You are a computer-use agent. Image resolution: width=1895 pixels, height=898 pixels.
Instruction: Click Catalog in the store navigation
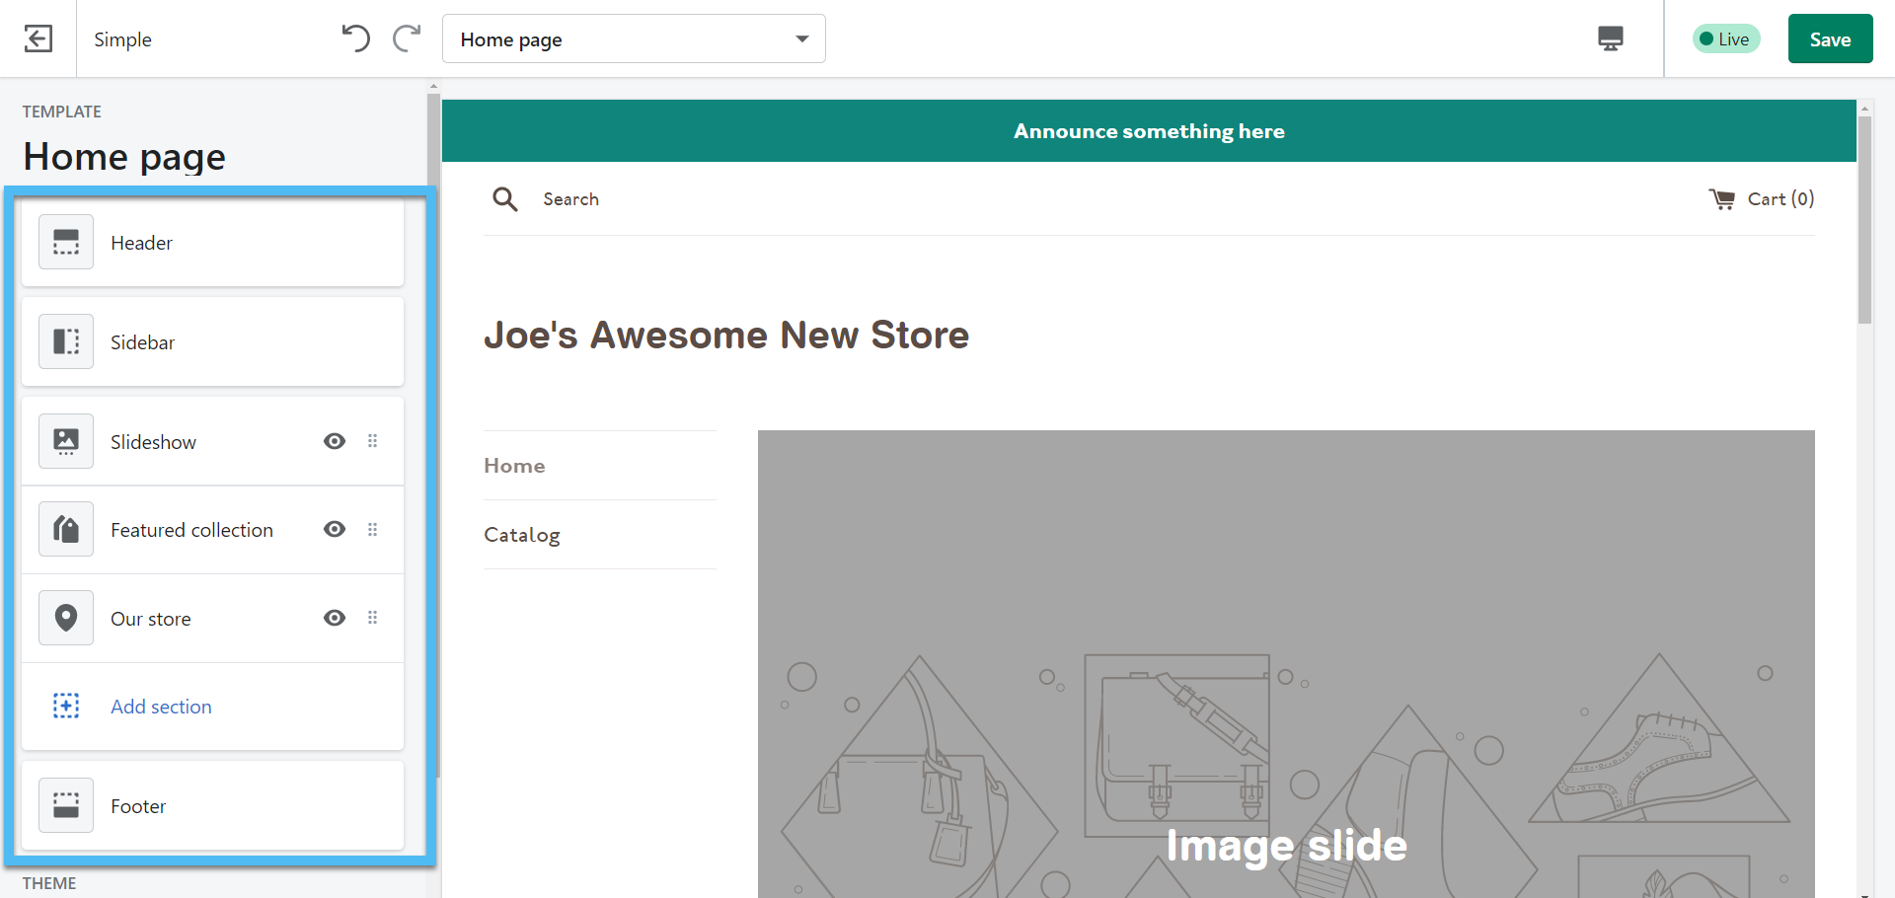pos(522,535)
